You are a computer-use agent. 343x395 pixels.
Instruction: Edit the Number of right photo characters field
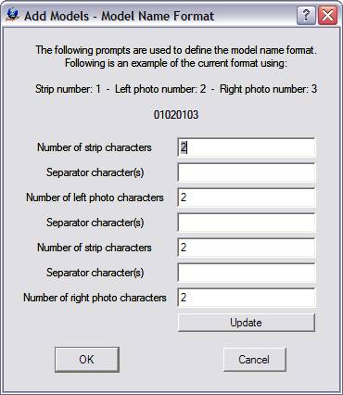(247, 298)
